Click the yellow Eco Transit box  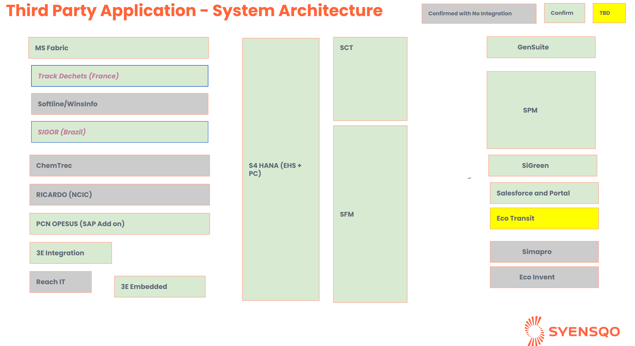(544, 218)
